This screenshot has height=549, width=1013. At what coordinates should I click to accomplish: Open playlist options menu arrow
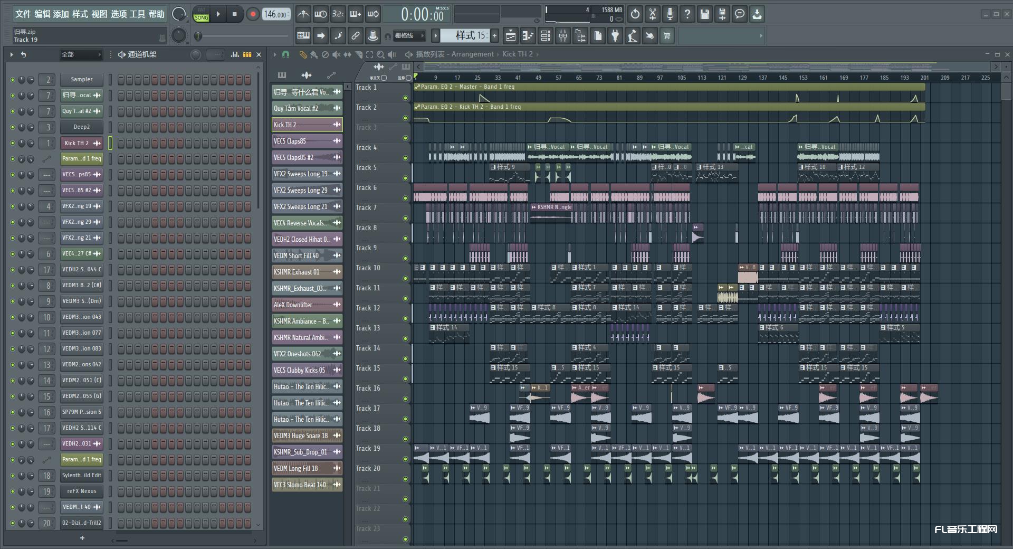pos(274,54)
